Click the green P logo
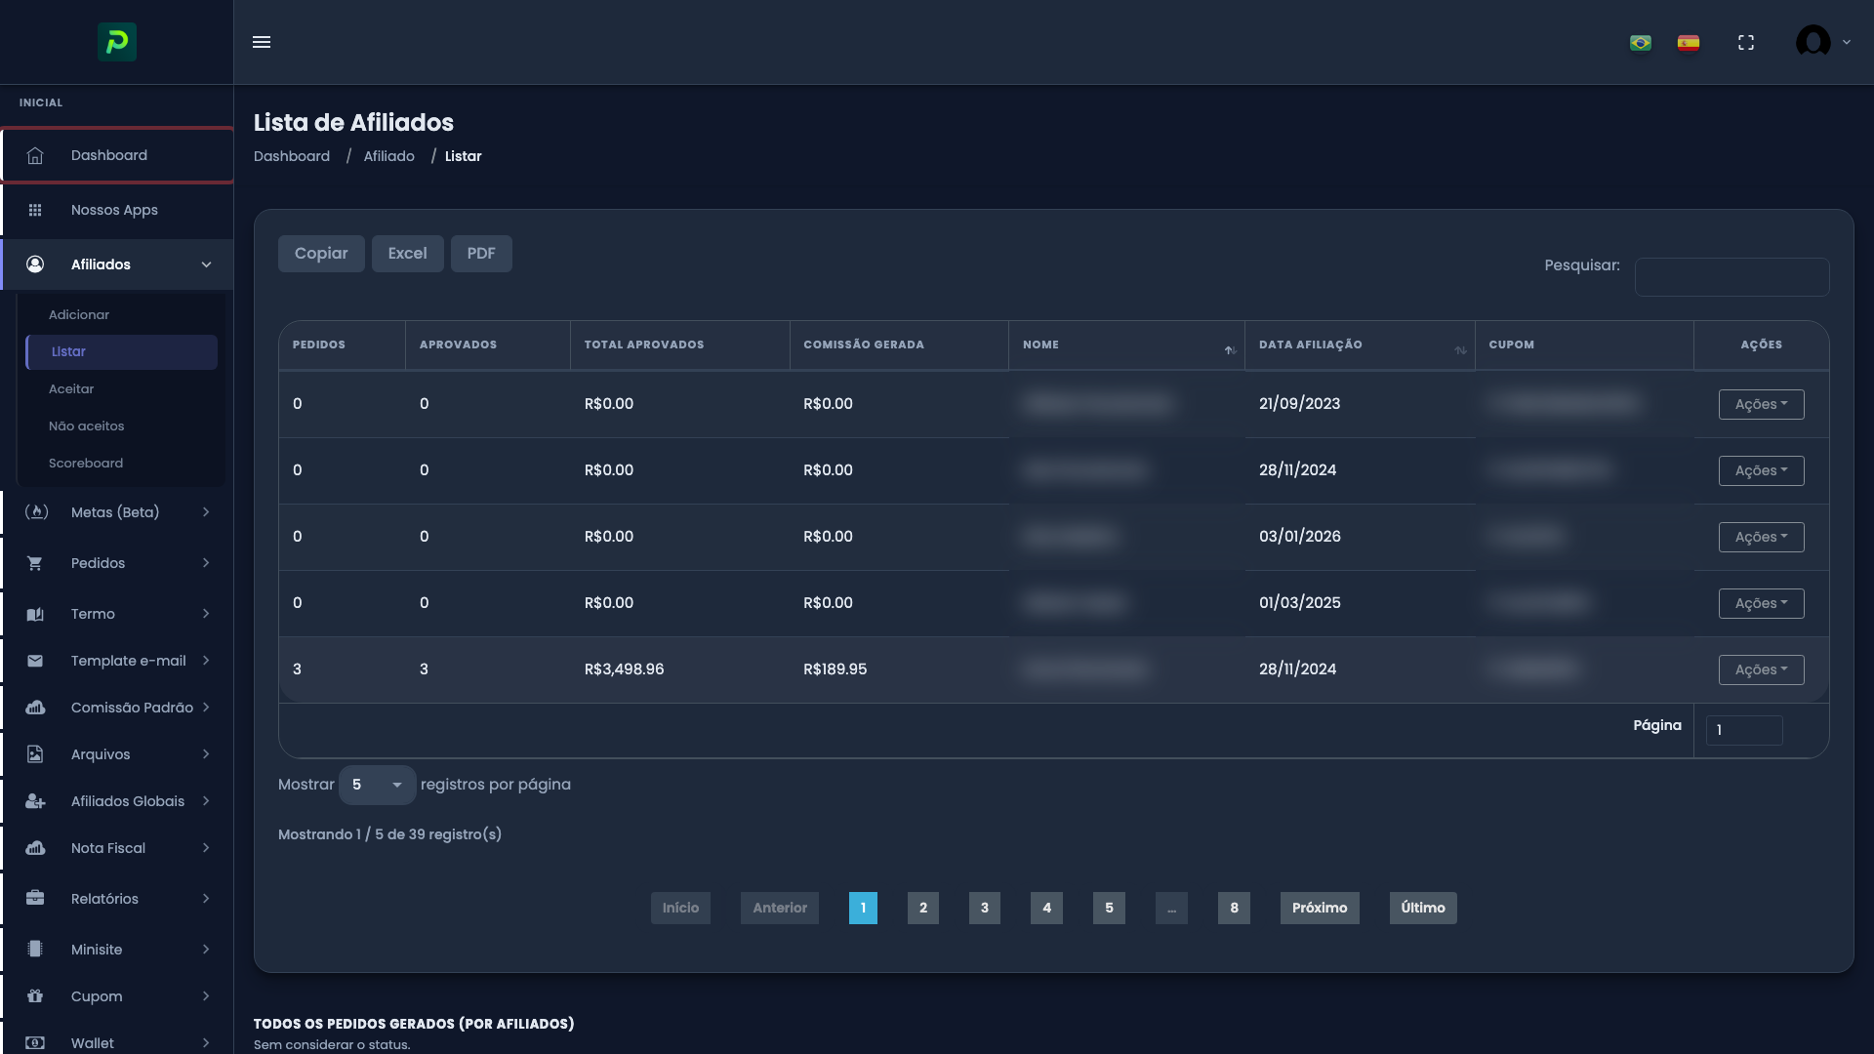The image size is (1874, 1054). tap(116, 42)
